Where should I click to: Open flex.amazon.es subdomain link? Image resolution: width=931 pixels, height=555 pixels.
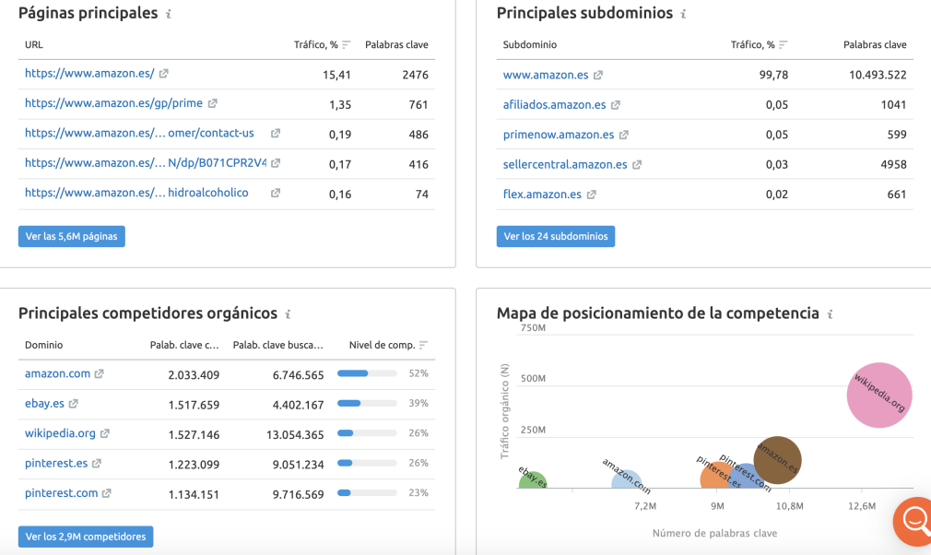click(542, 195)
